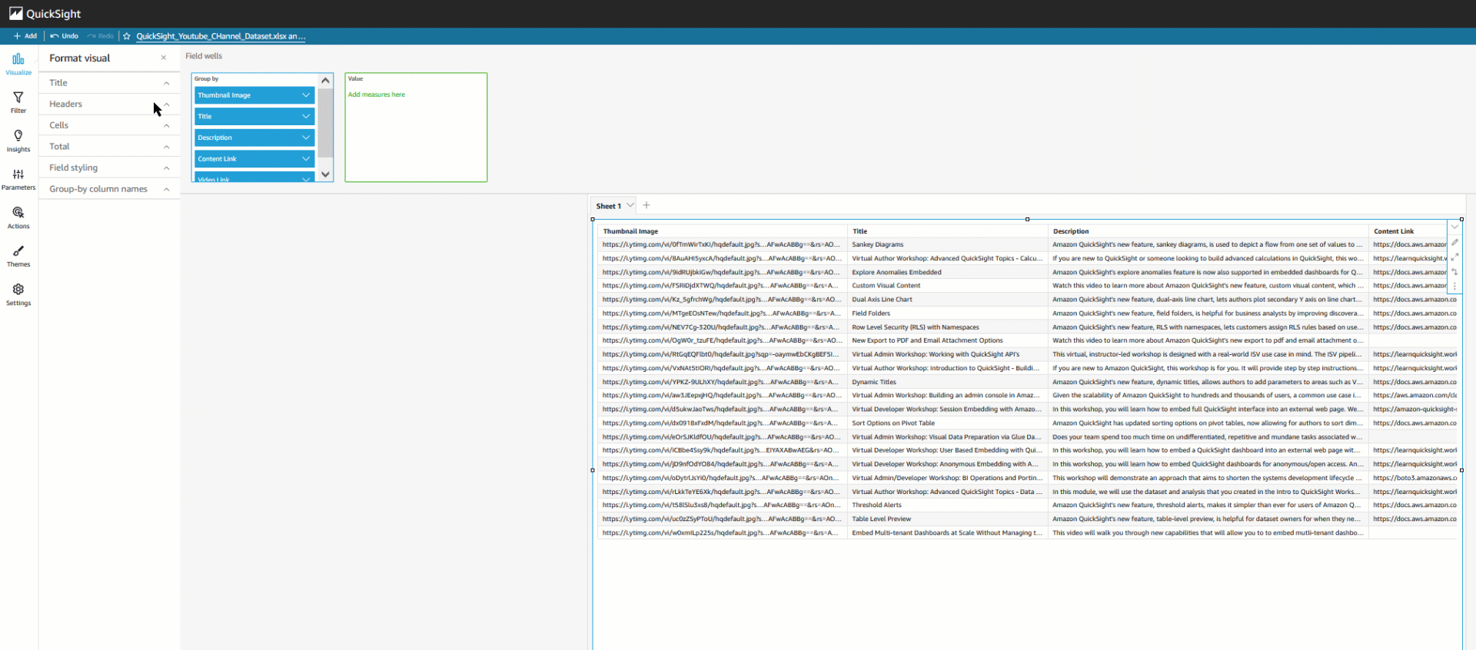Click Undo in the toolbar

[x=65, y=36]
